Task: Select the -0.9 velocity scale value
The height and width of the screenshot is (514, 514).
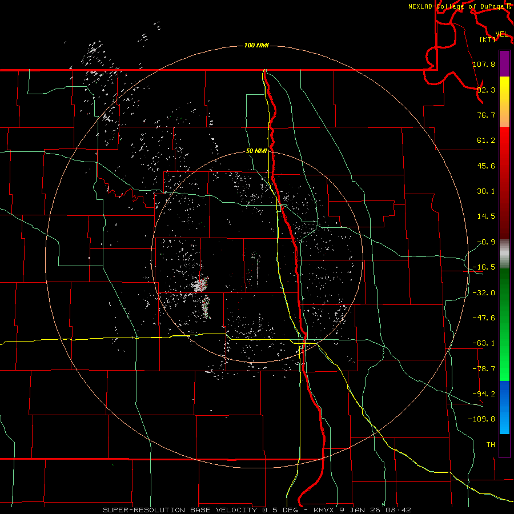Action: [x=486, y=242]
